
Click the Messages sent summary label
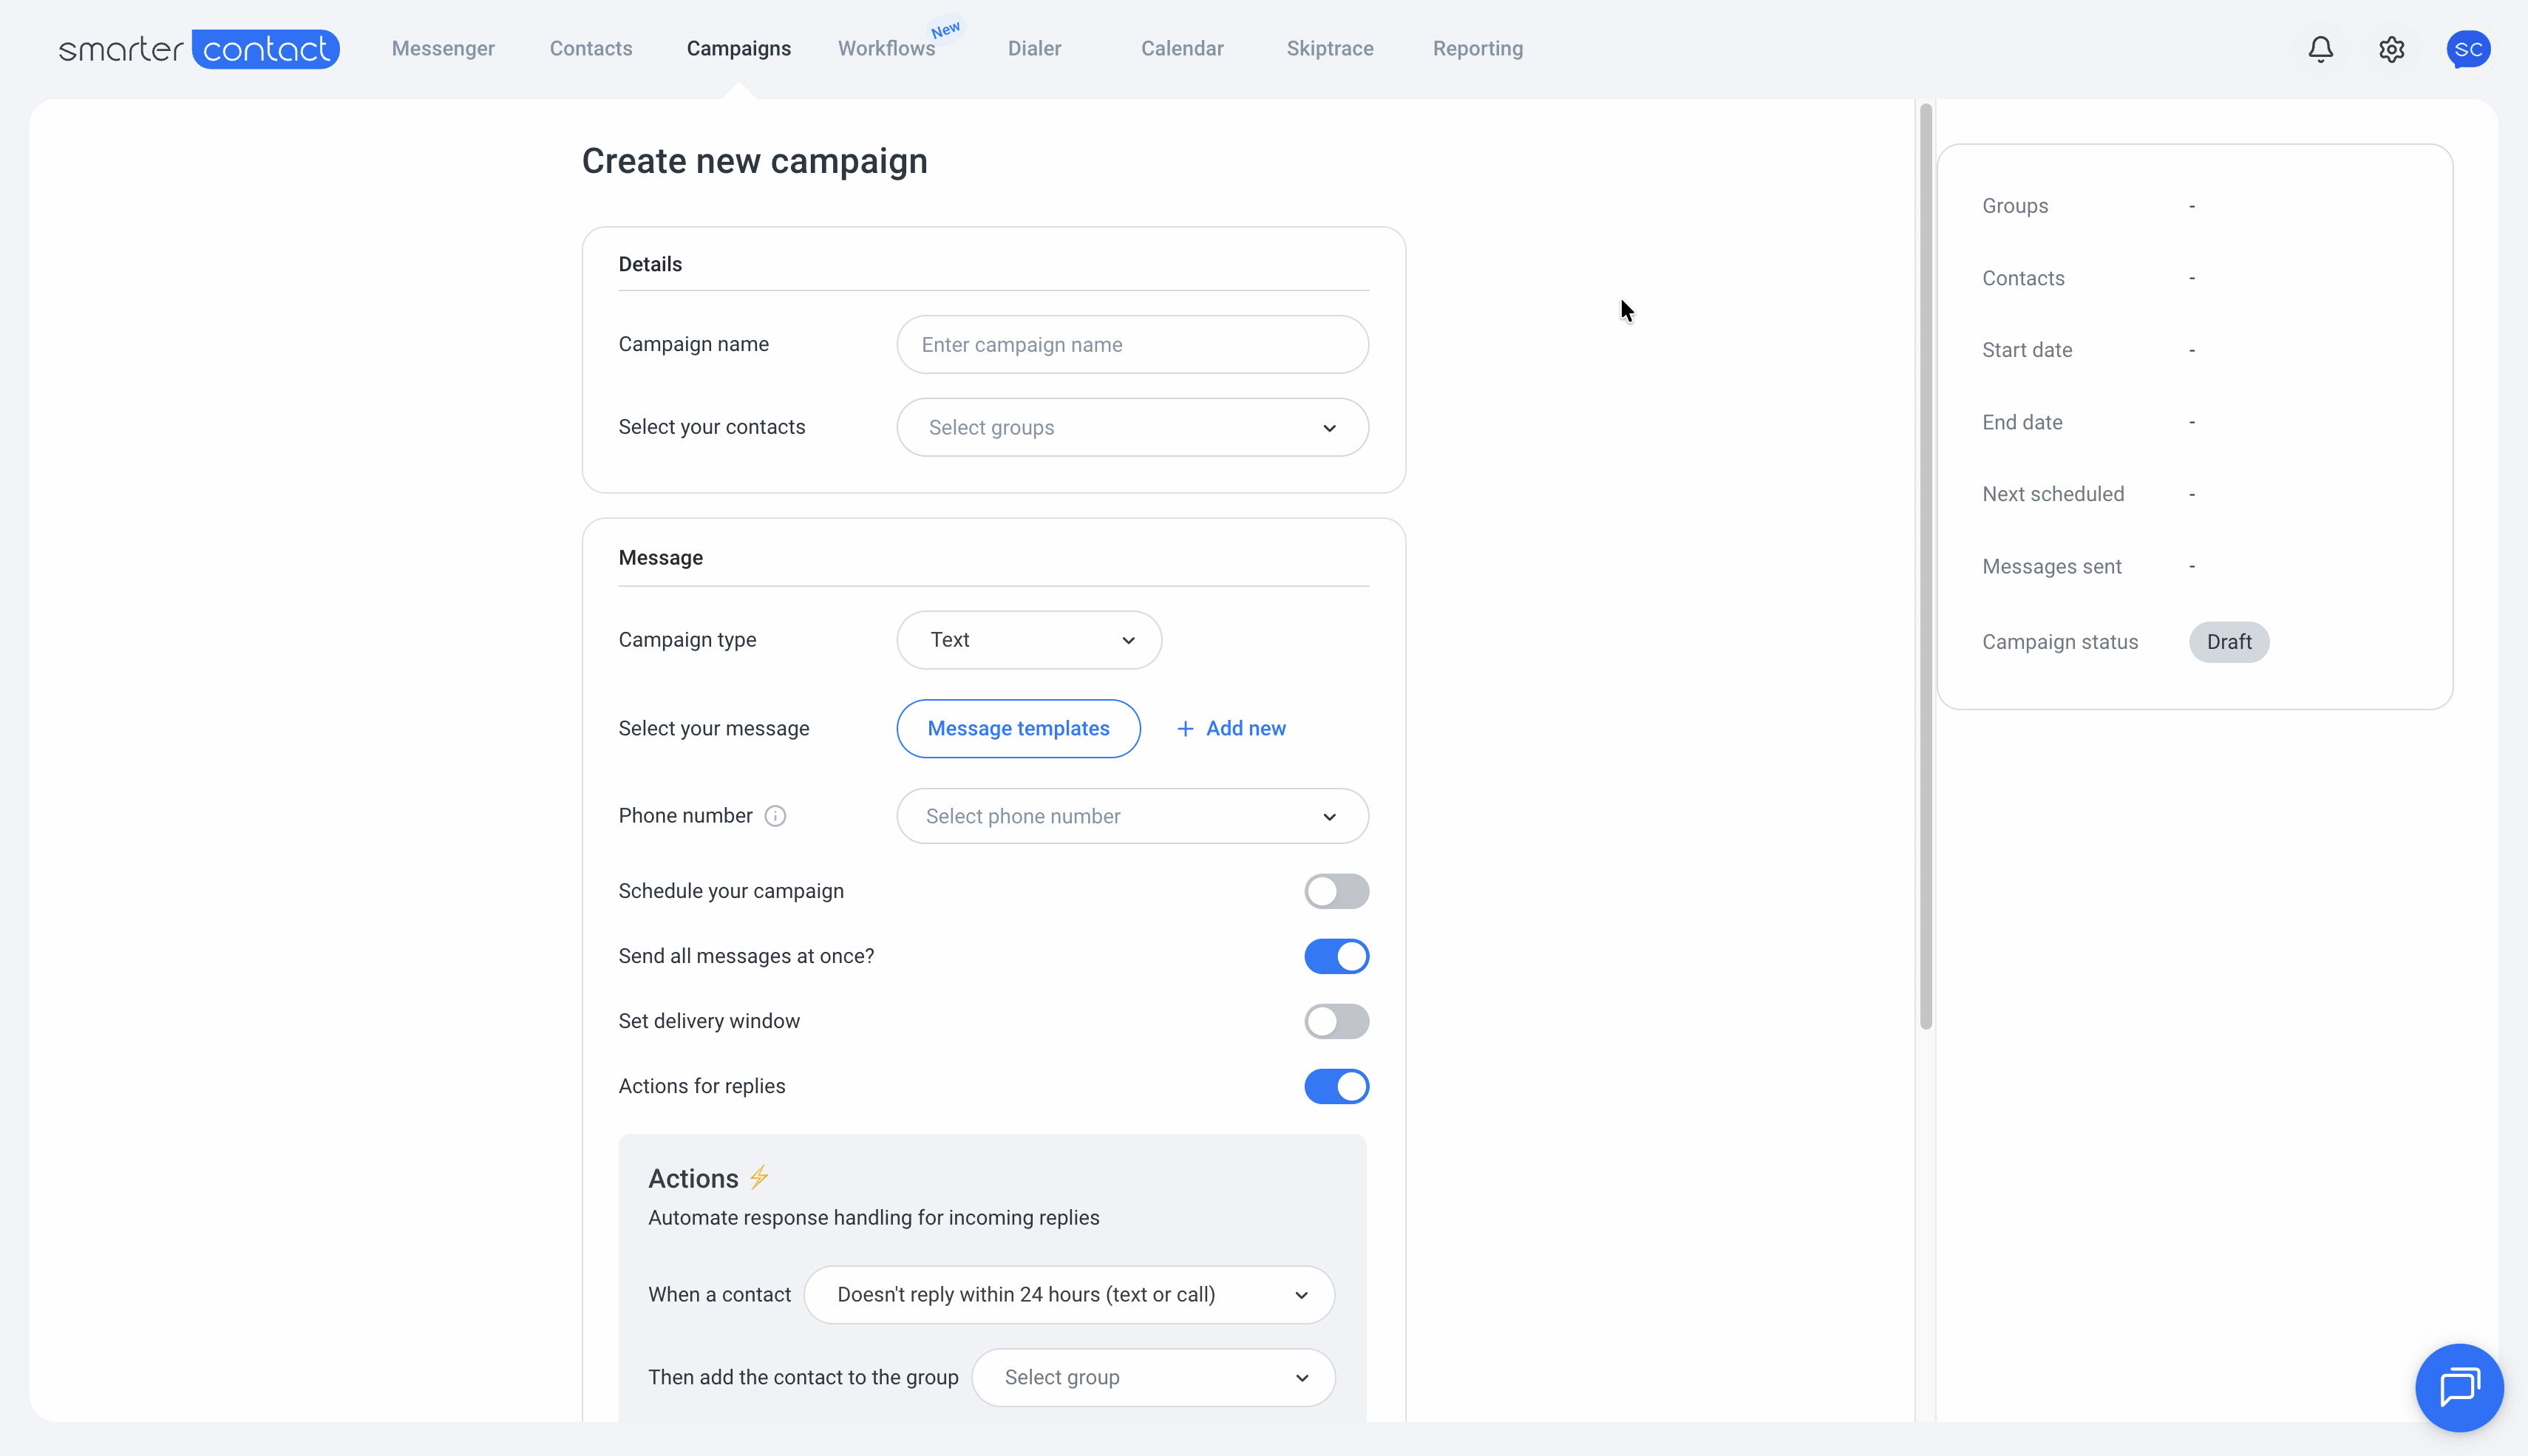2051,567
